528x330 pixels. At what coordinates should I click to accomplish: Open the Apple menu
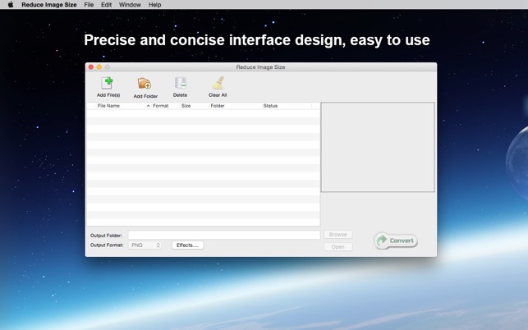coord(11,5)
